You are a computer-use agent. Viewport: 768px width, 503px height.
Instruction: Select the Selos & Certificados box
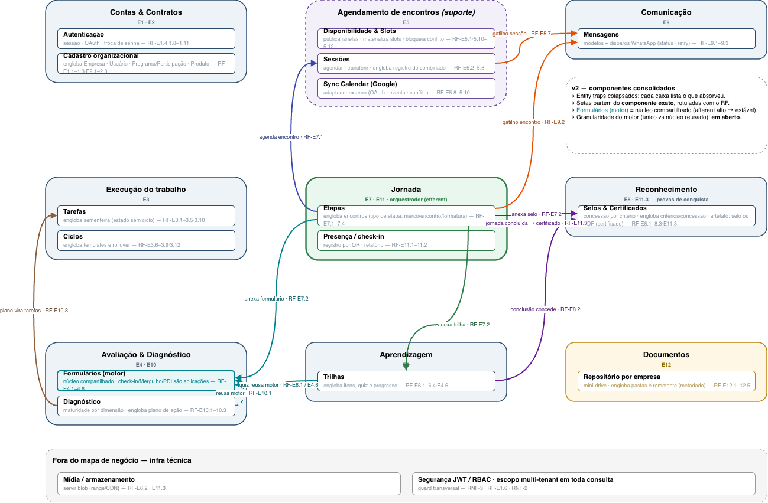[x=666, y=215]
